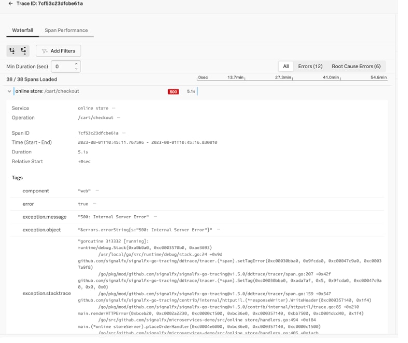Filter by Root Cause Errors (6)
This screenshot has height=343, width=408.
click(356, 67)
